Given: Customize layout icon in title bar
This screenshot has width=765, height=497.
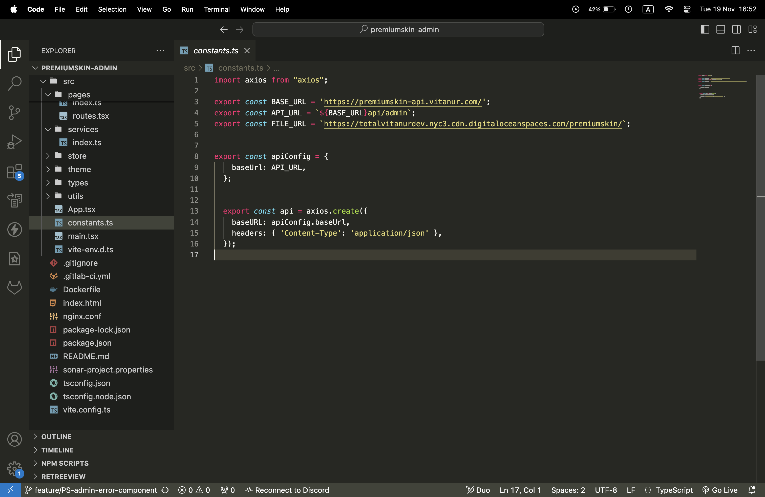Looking at the screenshot, I should pos(752,29).
